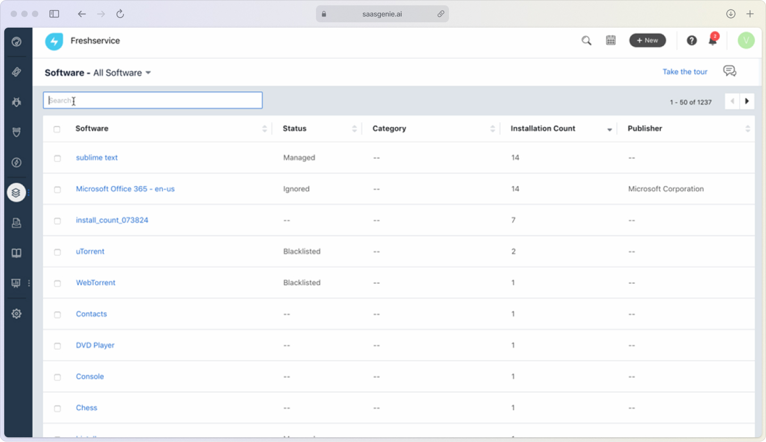Screen dimensions: 766x442
Task: Go back in browser
Action: (x=81, y=14)
